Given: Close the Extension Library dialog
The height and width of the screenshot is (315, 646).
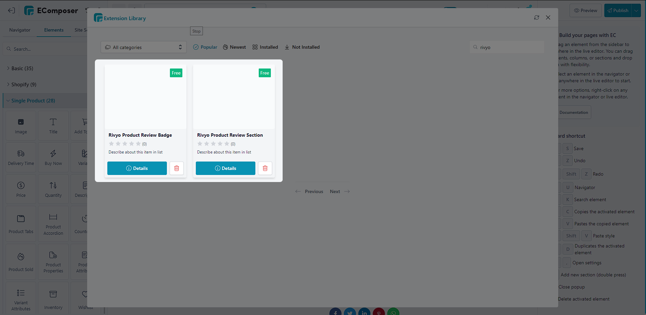Looking at the screenshot, I should [548, 17].
